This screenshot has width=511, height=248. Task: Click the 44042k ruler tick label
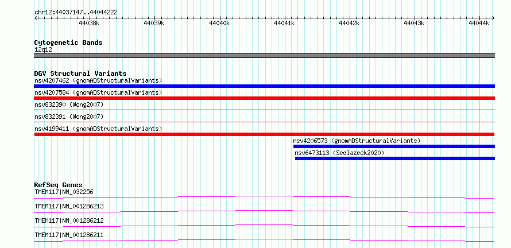click(x=349, y=23)
